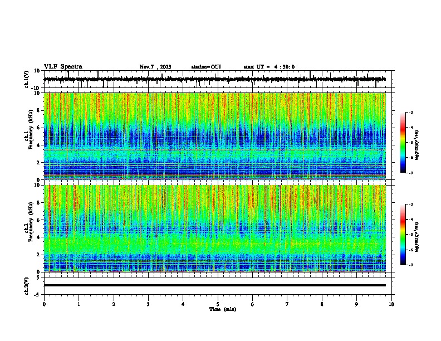Viewport: 441px width, 341px height.
Task: Click the ch.2 color scale bar
Action: (403, 235)
